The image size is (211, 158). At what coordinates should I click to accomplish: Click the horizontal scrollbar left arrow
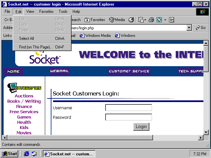coord(5,138)
